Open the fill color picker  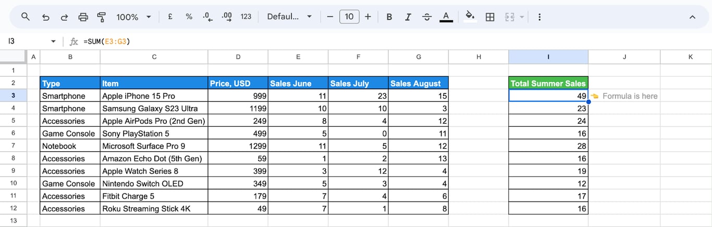470,17
